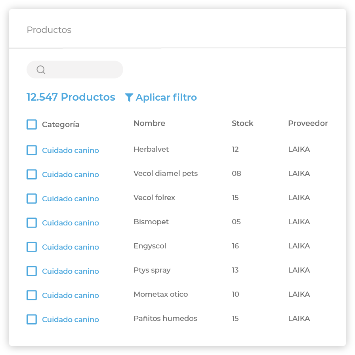Click the 12.547 Productos count label
This screenshot has height=355, width=355.
tap(71, 97)
